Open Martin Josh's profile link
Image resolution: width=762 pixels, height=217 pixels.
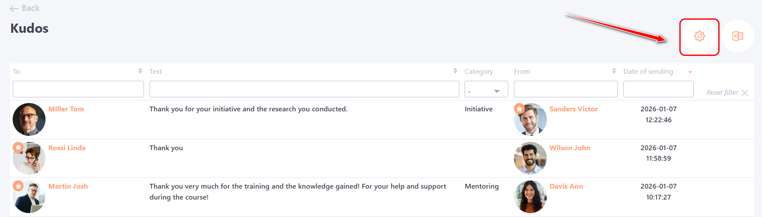tap(68, 186)
